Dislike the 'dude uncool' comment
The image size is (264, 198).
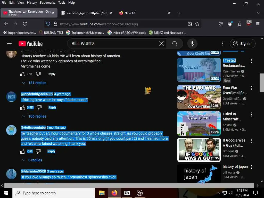39,108
